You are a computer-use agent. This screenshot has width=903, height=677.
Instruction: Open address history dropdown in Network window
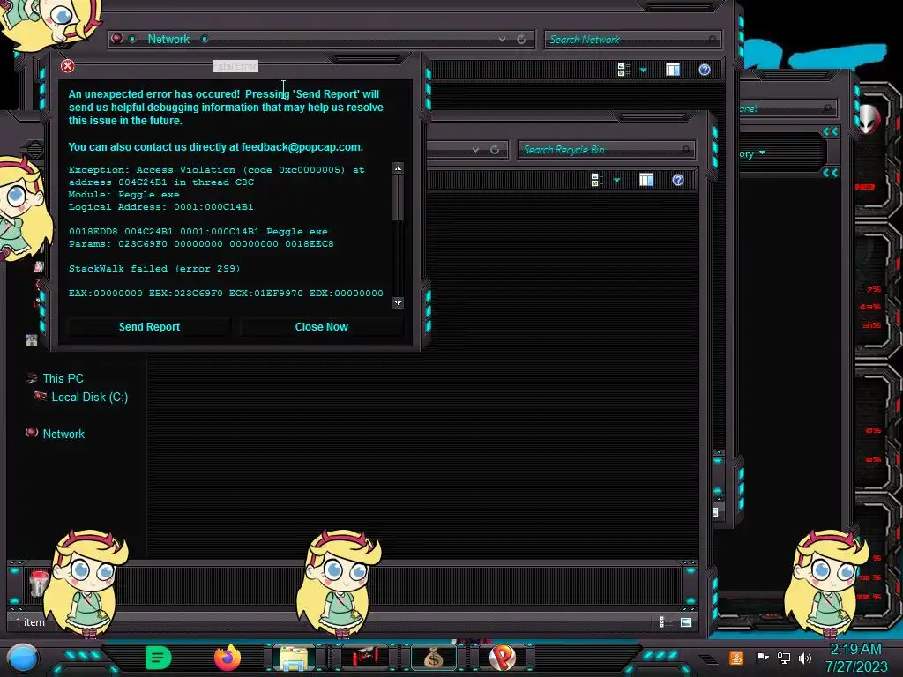click(502, 39)
